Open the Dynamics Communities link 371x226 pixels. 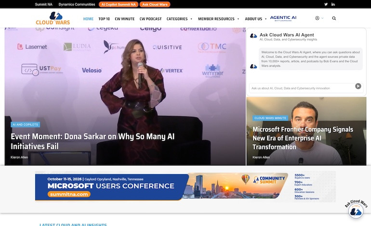[77, 4]
